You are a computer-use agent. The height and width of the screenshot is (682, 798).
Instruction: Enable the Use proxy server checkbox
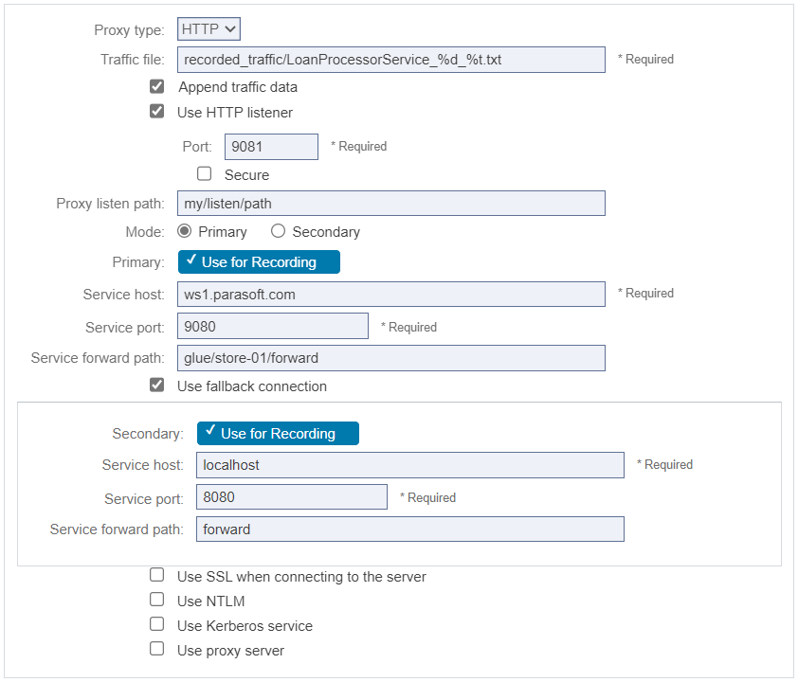[156, 649]
